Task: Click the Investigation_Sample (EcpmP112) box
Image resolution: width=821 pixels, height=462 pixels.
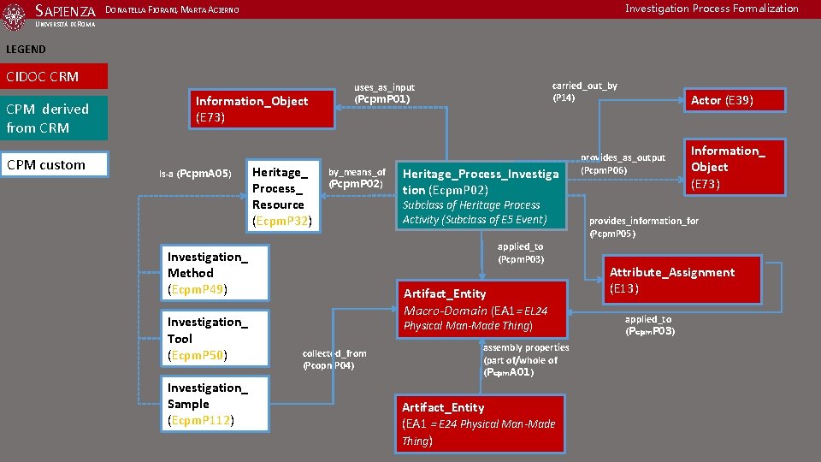Action: (216, 404)
